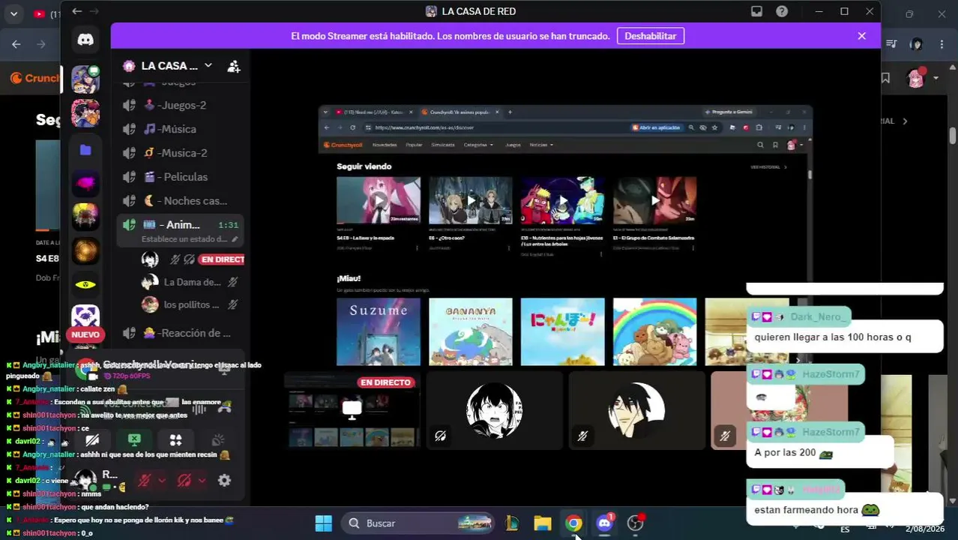Click Crunchyroll Juegos menu in stream

coord(513,145)
